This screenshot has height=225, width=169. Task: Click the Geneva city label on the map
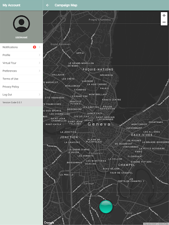pyautogui.click(x=99, y=124)
